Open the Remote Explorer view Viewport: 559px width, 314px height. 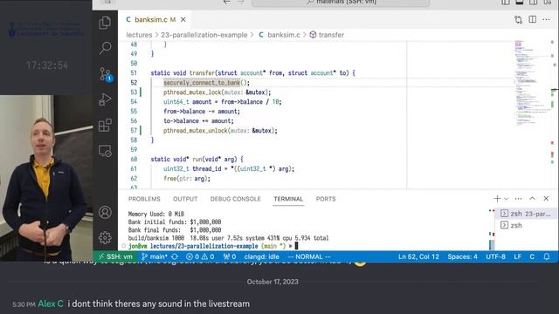tap(105, 151)
